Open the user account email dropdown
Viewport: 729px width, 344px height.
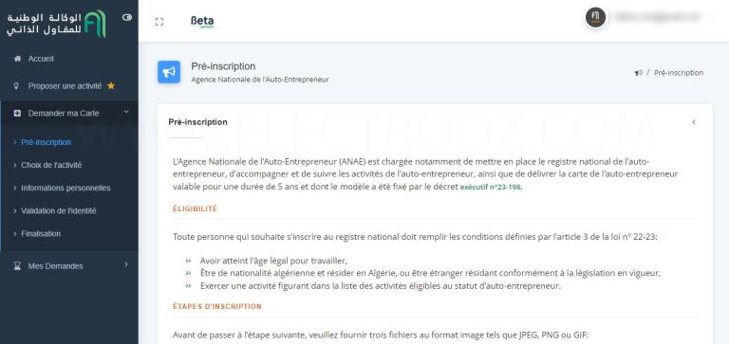coord(658,17)
